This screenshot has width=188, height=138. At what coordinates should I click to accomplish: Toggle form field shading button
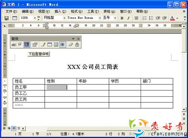coord(63,45)
